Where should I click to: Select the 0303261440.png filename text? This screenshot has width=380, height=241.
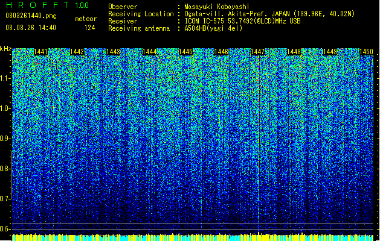pos(31,16)
